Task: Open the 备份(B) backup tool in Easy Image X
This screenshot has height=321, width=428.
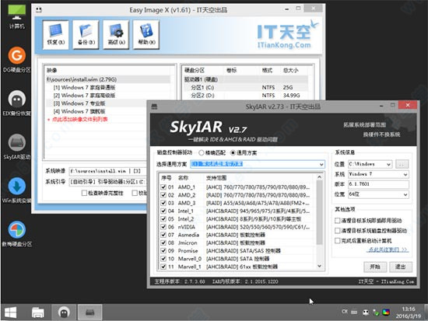Action: (86, 35)
